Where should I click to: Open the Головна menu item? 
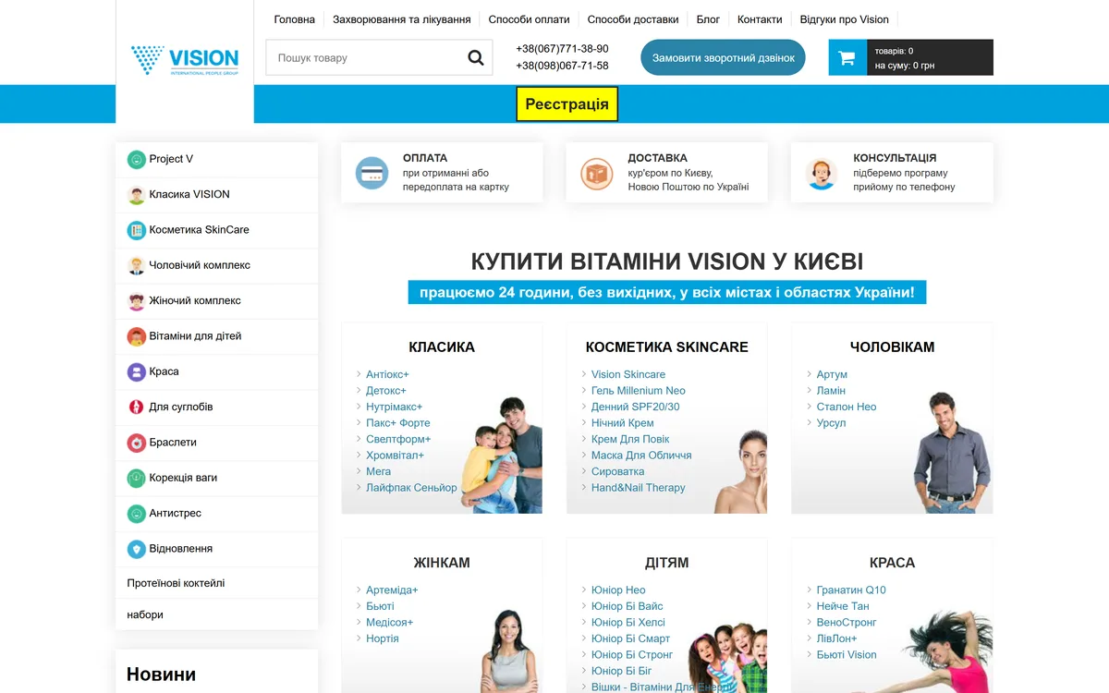pos(295,19)
